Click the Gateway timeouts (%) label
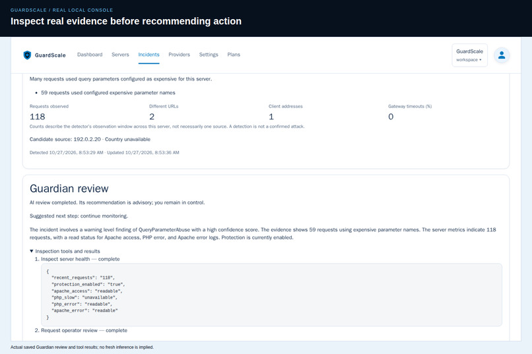 coord(410,106)
